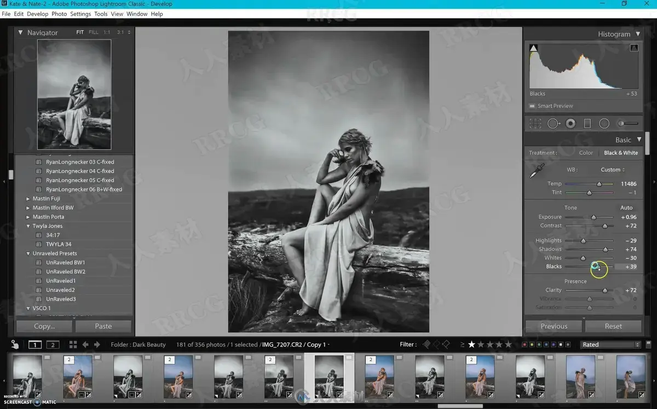
Task: Select second window display button 2
Action: [x=53, y=344]
